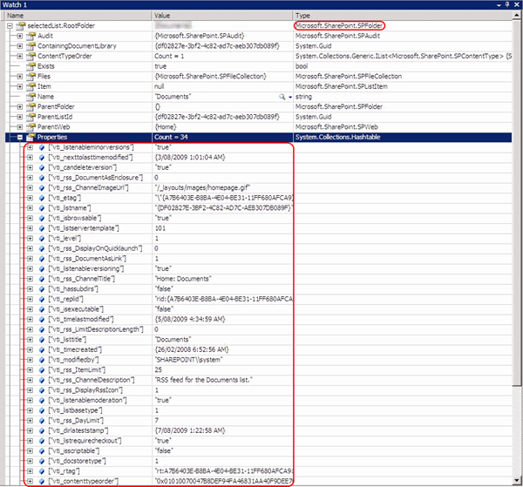This screenshot has height=487, width=523.
Task: Select the Count = 34 value cell
Action: click(x=222, y=137)
